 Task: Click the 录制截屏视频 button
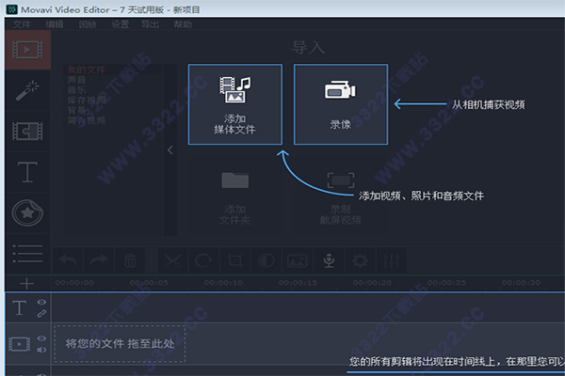341,196
